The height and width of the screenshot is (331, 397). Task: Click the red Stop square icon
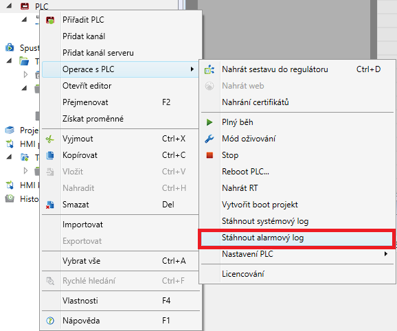click(209, 155)
